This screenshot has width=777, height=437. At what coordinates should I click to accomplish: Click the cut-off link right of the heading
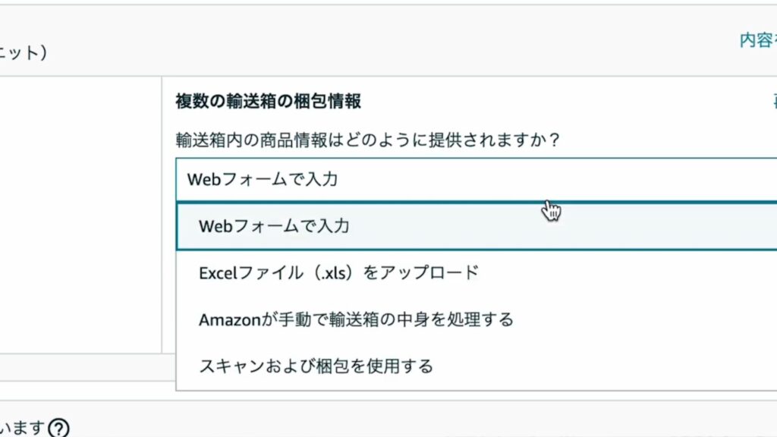(x=774, y=101)
